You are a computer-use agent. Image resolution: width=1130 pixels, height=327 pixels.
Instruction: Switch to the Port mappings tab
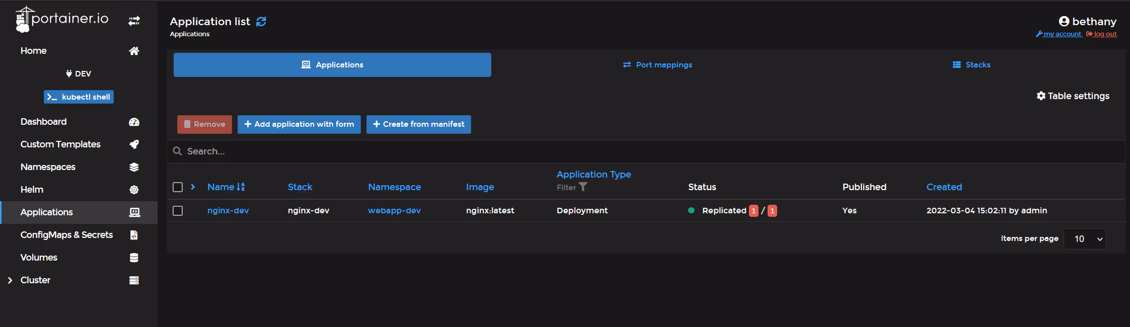pos(657,65)
